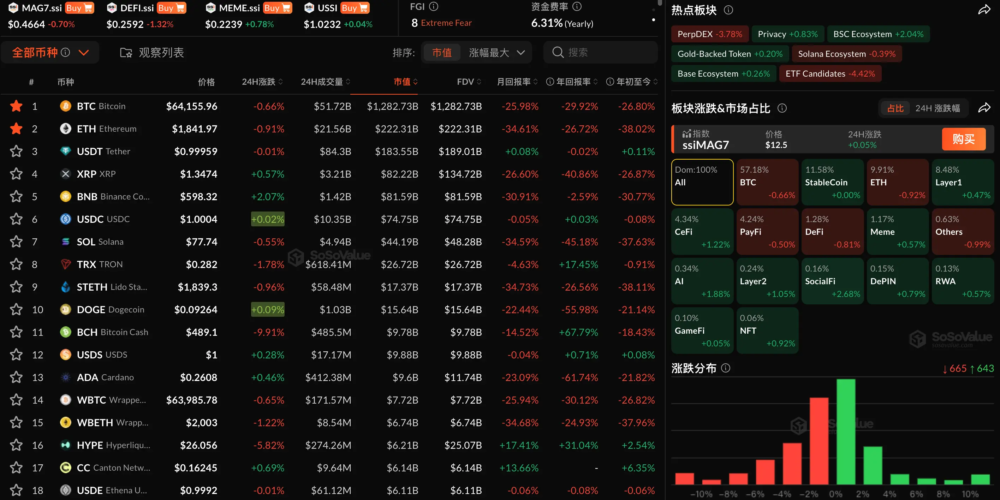Select the StableCoin 11.58% sector tile
Image resolution: width=1000 pixels, height=500 pixels.
click(x=832, y=182)
